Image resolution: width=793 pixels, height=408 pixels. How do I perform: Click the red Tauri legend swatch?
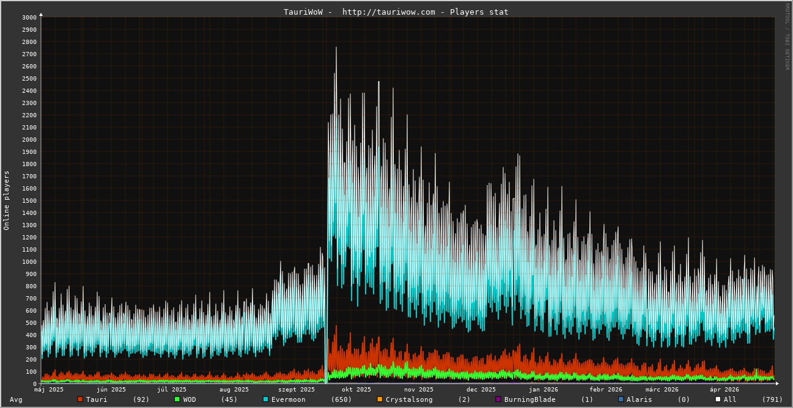80,399
